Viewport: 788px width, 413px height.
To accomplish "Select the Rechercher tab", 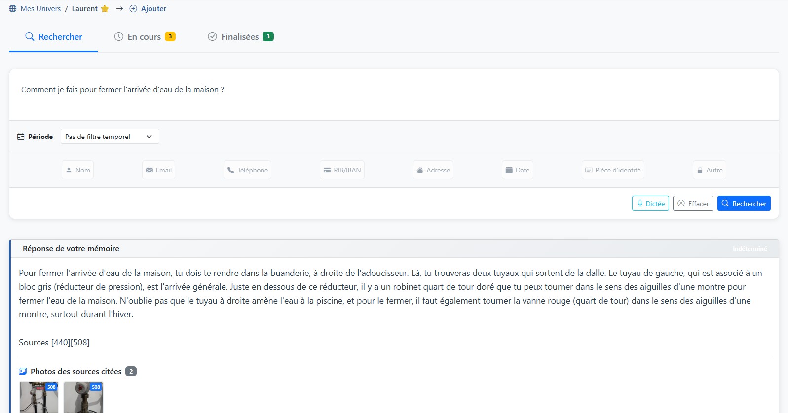I will [x=53, y=37].
